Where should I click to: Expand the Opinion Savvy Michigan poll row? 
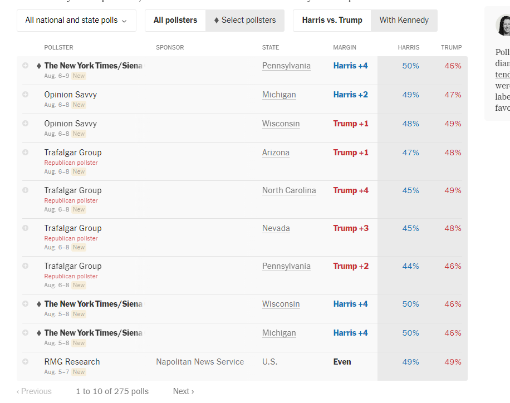[25, 95]
